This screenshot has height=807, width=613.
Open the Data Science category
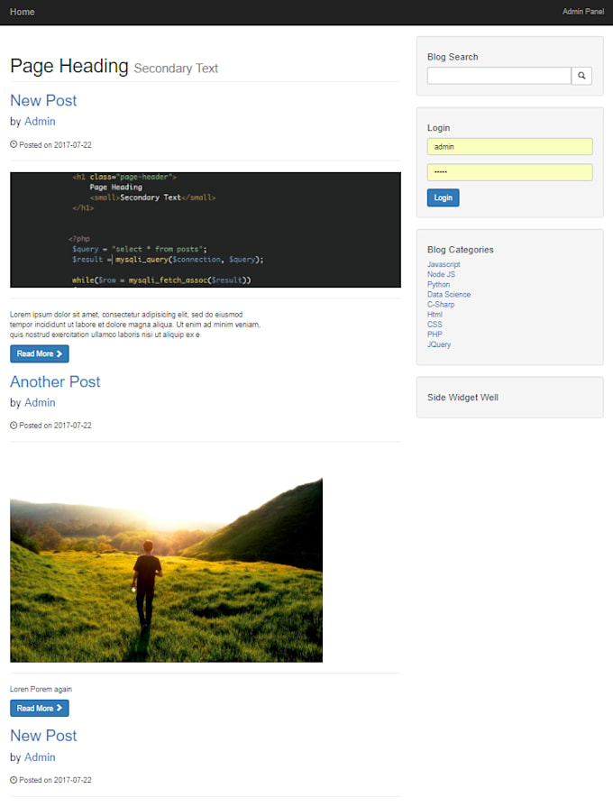[x=449, y=294]
